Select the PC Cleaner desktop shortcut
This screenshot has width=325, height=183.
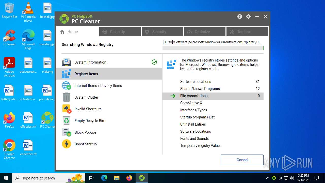tap(47, 120)
